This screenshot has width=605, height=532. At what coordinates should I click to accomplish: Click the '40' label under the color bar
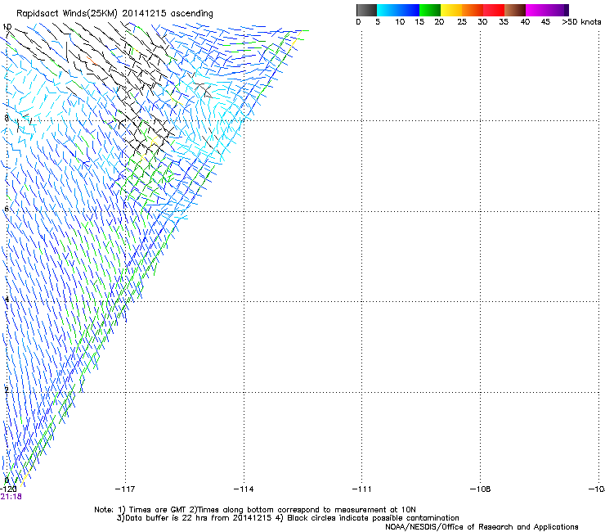525,22
